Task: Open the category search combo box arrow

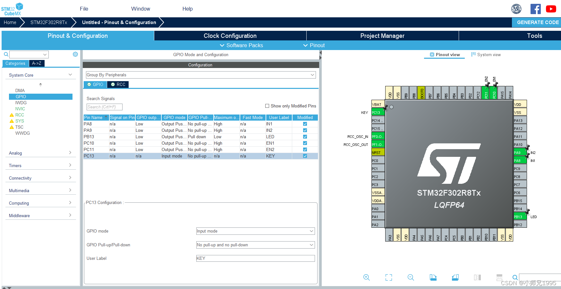Action: [x=45, y=55]
